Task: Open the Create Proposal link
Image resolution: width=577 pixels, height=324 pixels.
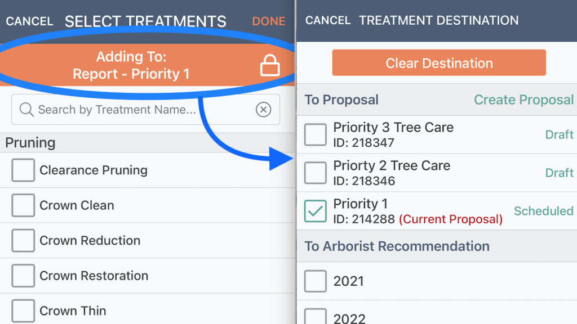Action: click(x=523, y=100)
